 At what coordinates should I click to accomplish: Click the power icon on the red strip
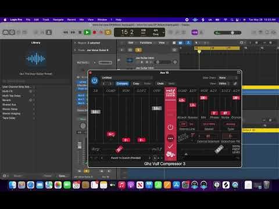(170, 127)
